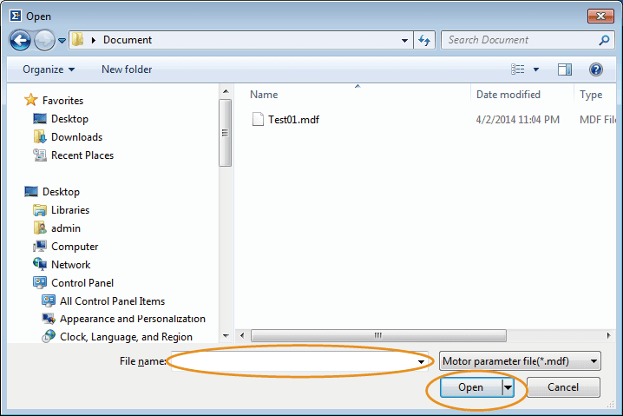The height and width of the screenshot is (416, 623).
Task: Click the Open button
Action: (x=470, y=387)
